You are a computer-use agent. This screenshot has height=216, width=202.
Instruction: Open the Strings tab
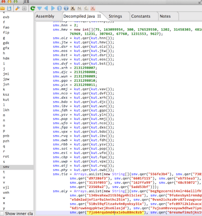115,16
